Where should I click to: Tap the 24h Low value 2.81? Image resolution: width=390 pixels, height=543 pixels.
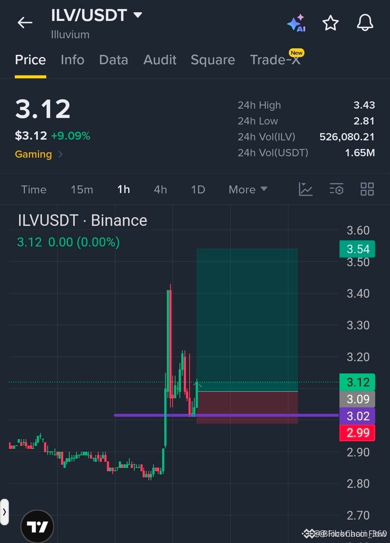364,121
